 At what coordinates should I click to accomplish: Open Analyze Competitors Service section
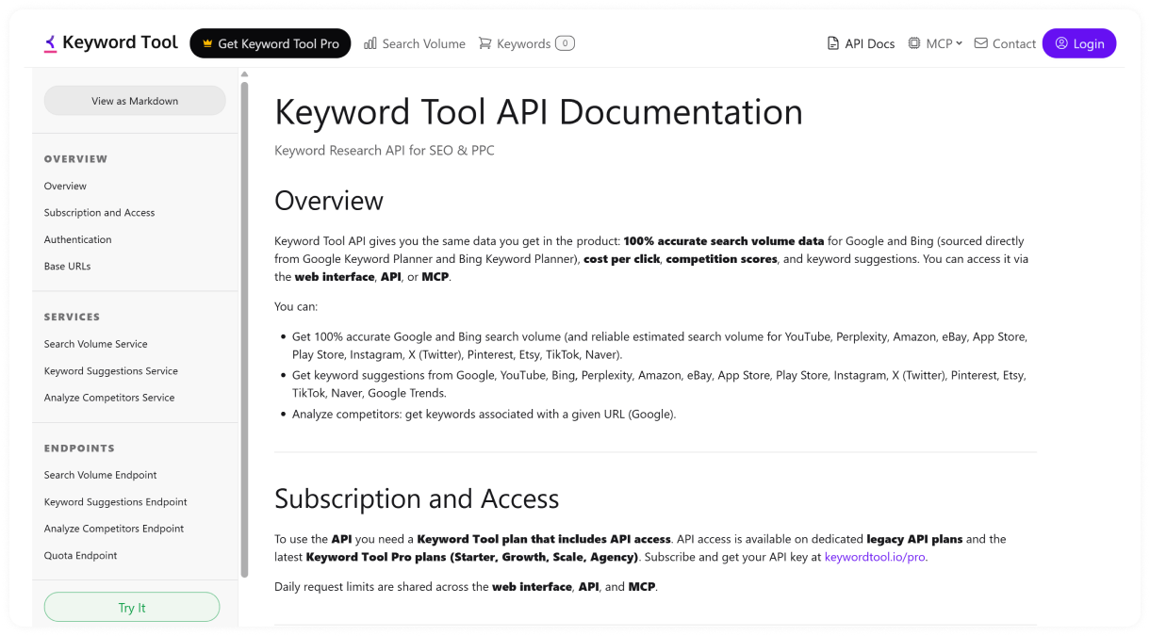pyautogui.click(x=109, y=398)
